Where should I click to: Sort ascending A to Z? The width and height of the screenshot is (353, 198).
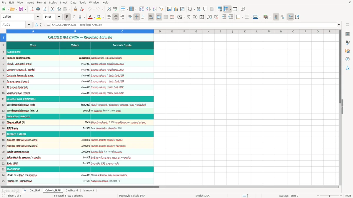pos(148,9)
